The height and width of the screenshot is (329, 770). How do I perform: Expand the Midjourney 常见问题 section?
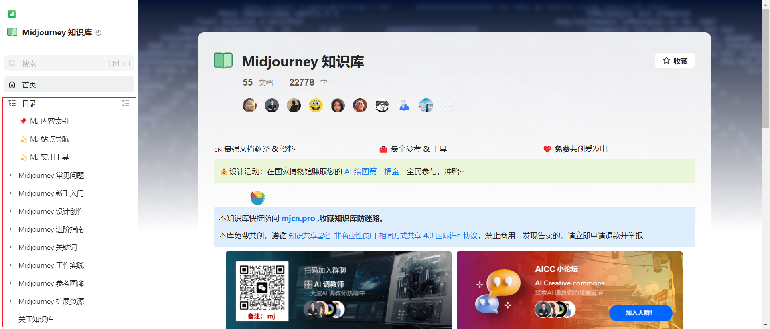coord(11,175)
